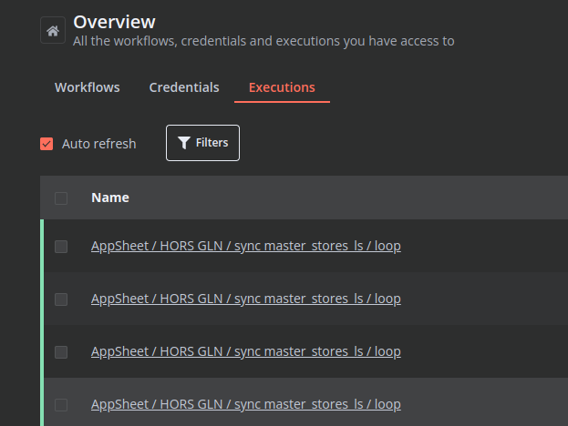
Task: Open the first AppSheet / HORS GLN loop link
Action: 246,246
